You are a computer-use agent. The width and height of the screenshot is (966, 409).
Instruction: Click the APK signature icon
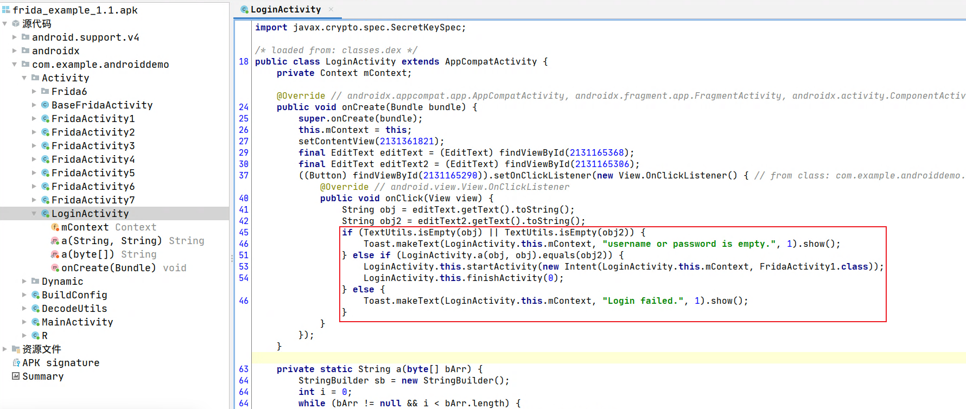[16, 362]
